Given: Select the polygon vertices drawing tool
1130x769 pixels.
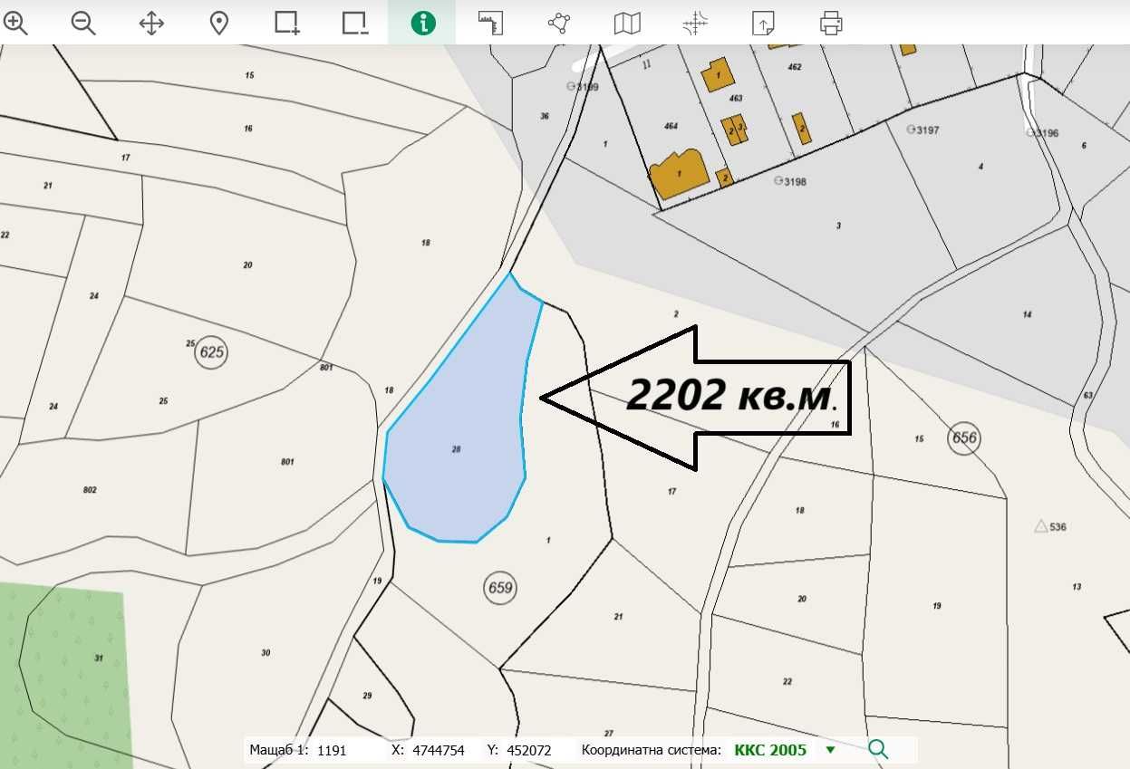Looking at the screenshot, I should click(x=558, y=23).
